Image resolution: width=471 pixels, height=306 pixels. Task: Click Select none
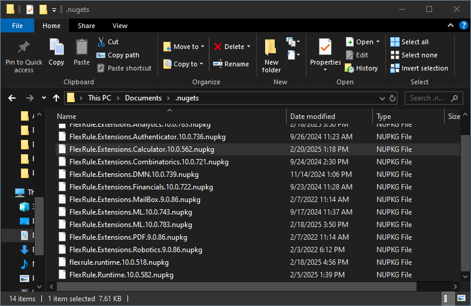pos(414,55)
